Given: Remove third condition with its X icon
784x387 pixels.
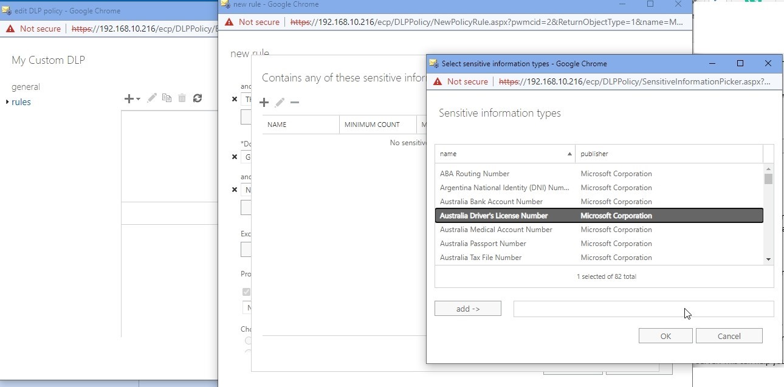Looking at the screenshot, I should tap(235, 190).
